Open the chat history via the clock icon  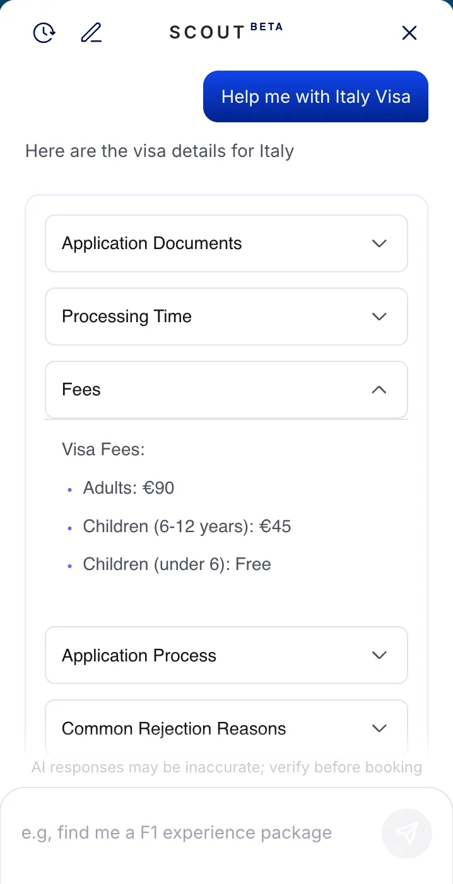tap(44, 32)
